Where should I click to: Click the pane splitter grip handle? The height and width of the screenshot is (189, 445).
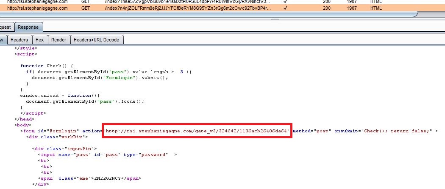(275, 19)
